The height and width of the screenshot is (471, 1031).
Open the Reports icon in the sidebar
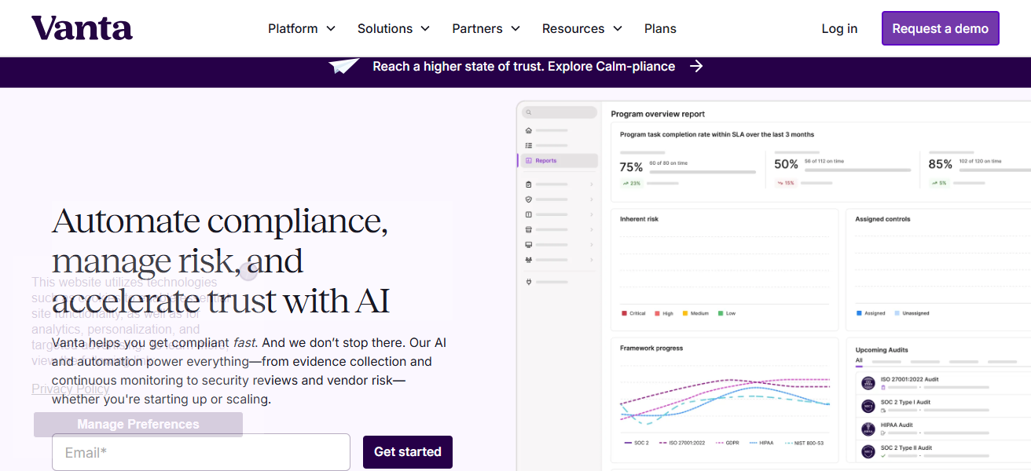[x=529, y=161]
